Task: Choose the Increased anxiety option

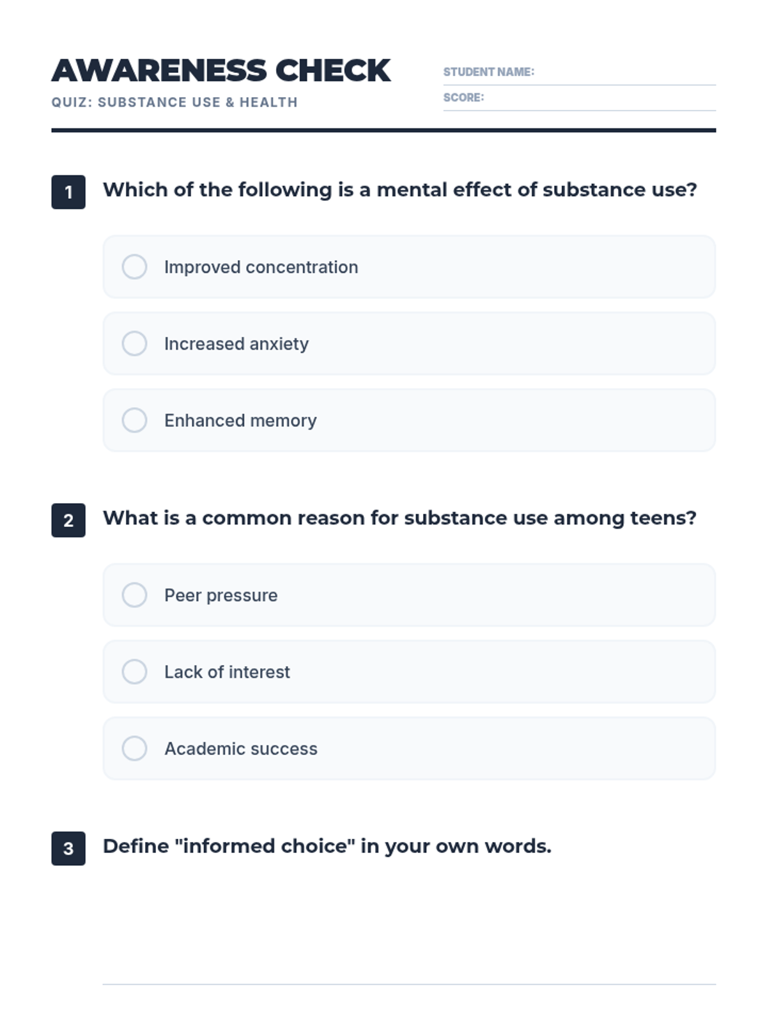Action: click(134, 343)
